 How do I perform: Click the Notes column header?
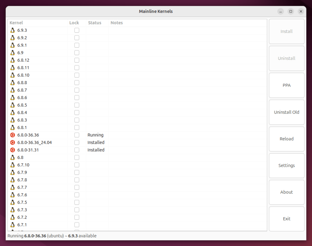coord(188,23)
